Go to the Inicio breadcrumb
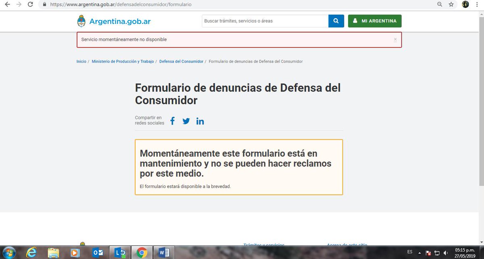 click(81, 61)
